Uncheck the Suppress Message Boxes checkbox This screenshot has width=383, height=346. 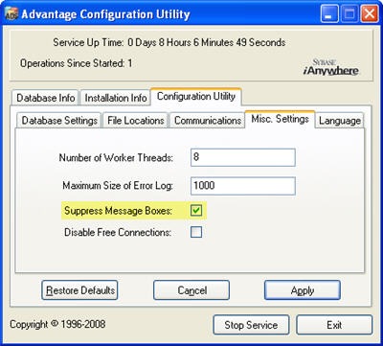pos(196,211)
